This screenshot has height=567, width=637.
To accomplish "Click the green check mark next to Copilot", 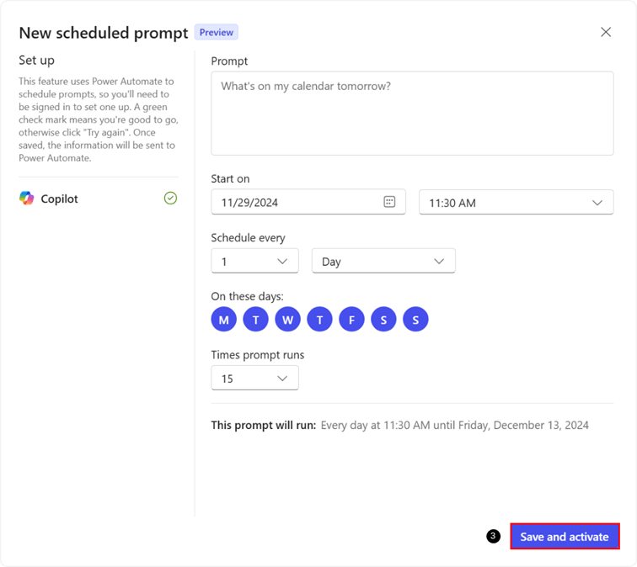I will tap(170, 199).
